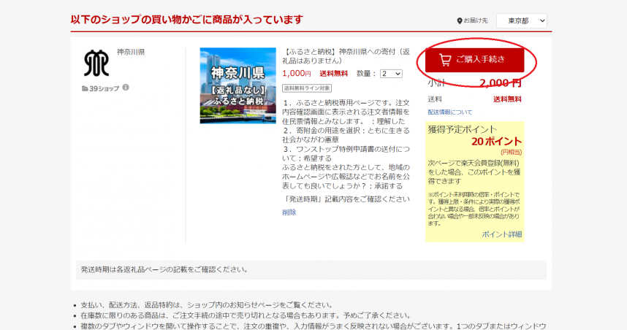The width and height of the screenshot is (627, 330).
Task: Click the 神奈川県 shop name
Action: click(x=131, y=53)
